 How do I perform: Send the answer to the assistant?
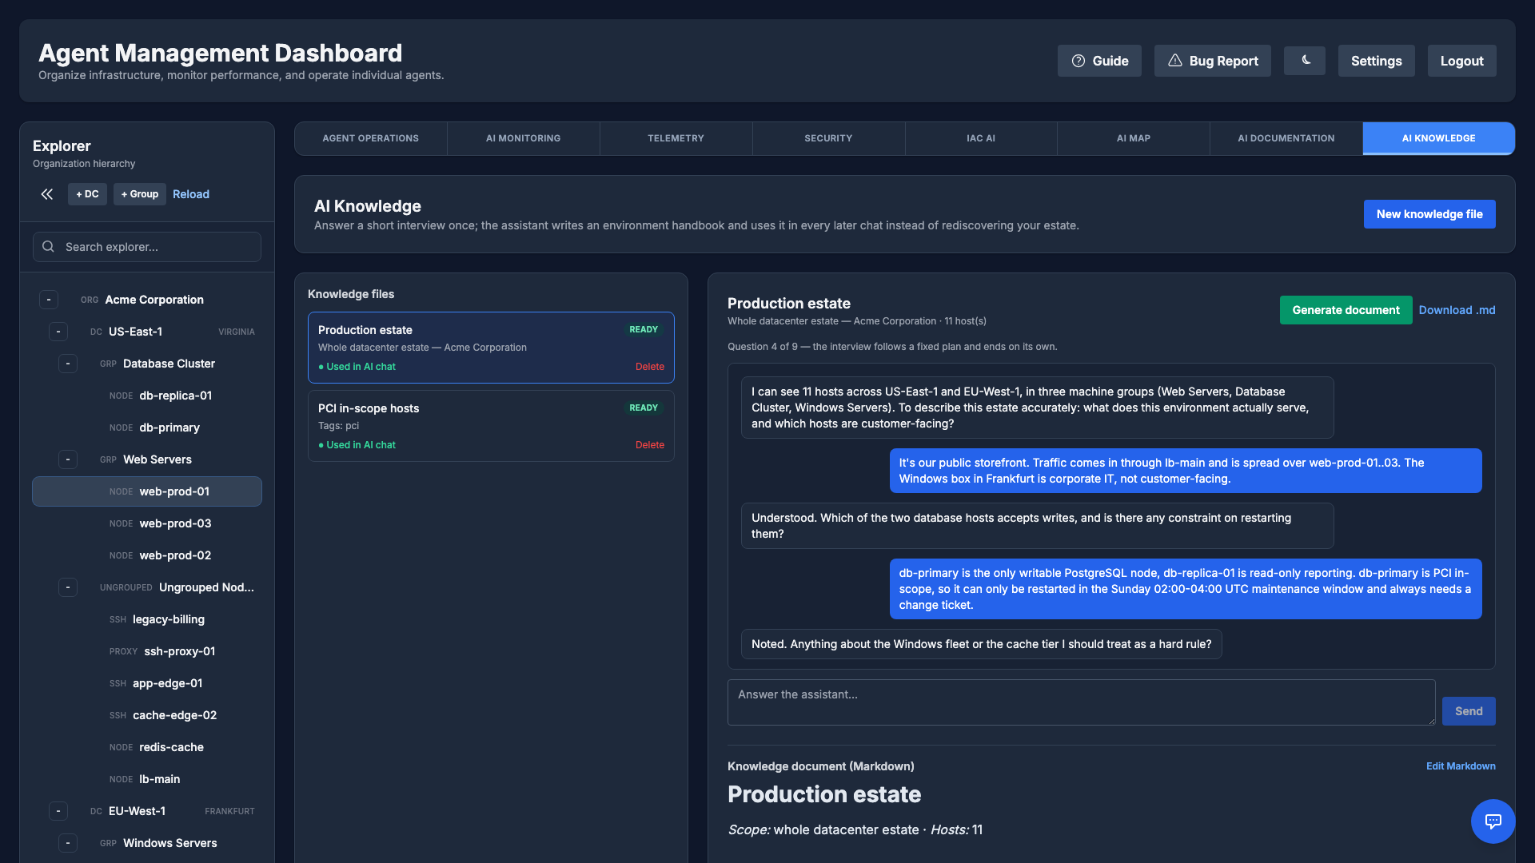(x=1469, y=711)
